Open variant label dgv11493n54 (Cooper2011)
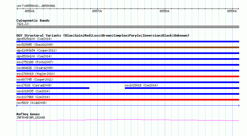The height and width of the screenshot is (136, 247). [37, 50]
